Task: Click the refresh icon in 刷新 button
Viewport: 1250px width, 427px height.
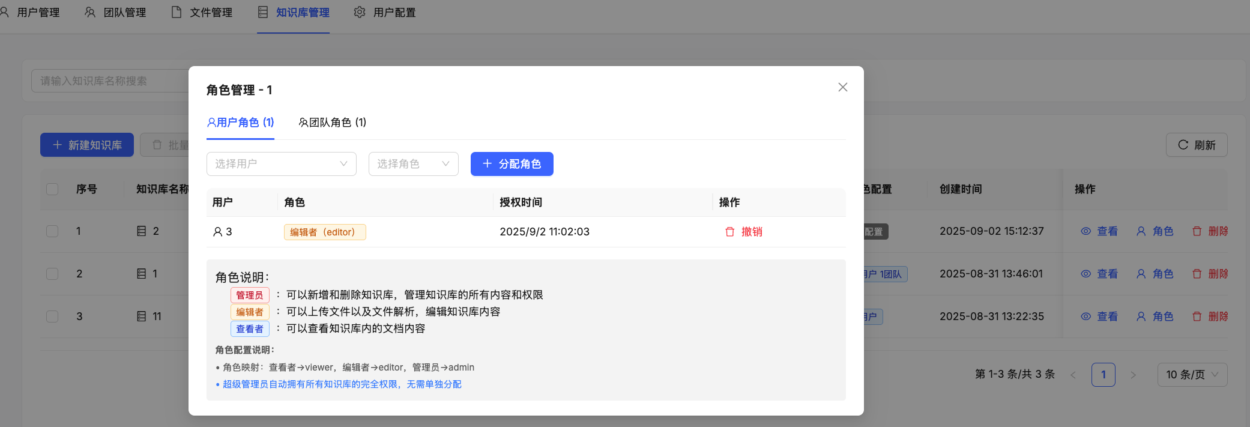Action: pos(1183,145)
